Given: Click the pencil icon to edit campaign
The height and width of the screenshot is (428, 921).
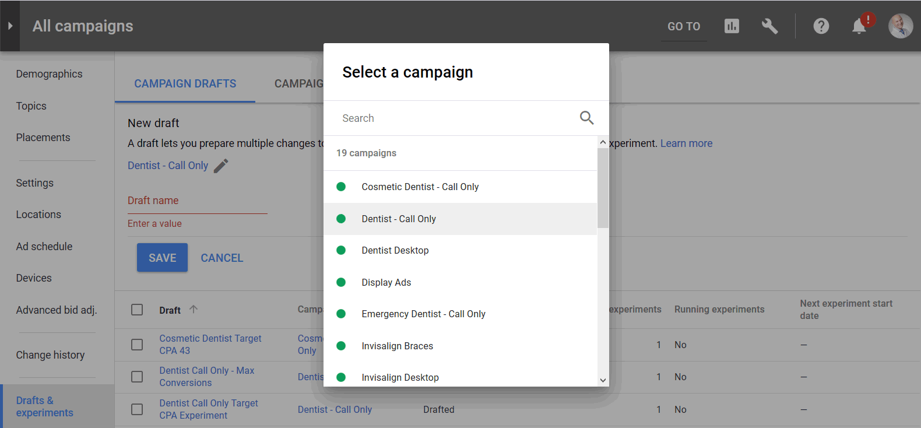Looking at the screenshot, I should pos(221,166).
